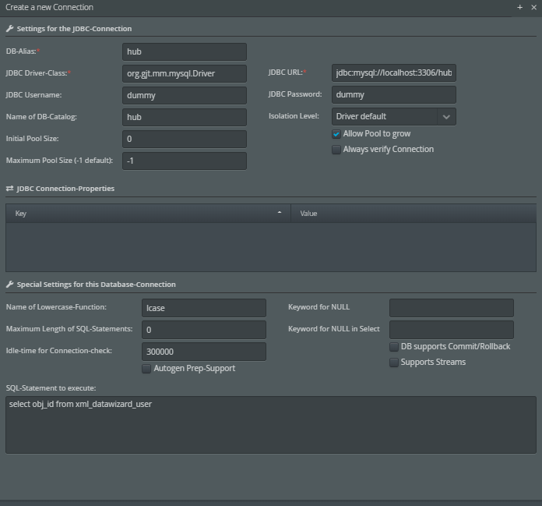Screen dimensions: 542x506
Task: Click the wrench icon beside JDBC-Connection settings
Action: point(9,29)
